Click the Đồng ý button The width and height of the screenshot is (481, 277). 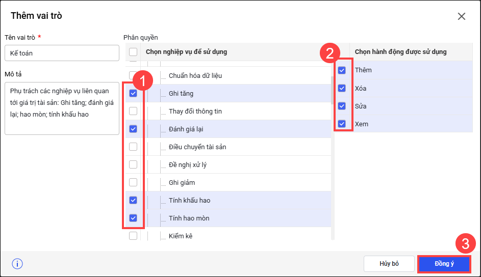pos(444,264)
